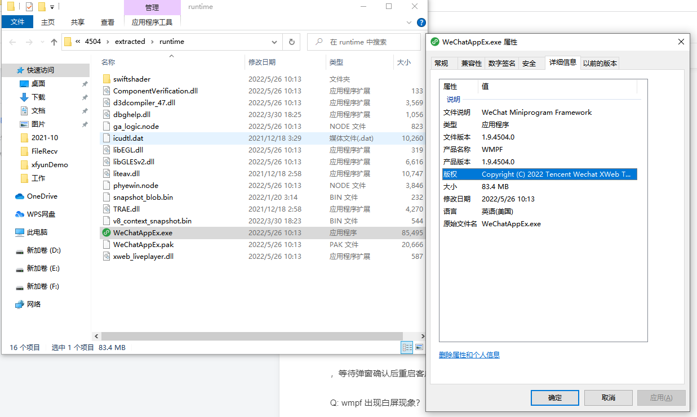
Task: Open the address bar history dropdown
Action: pos(274,42)
